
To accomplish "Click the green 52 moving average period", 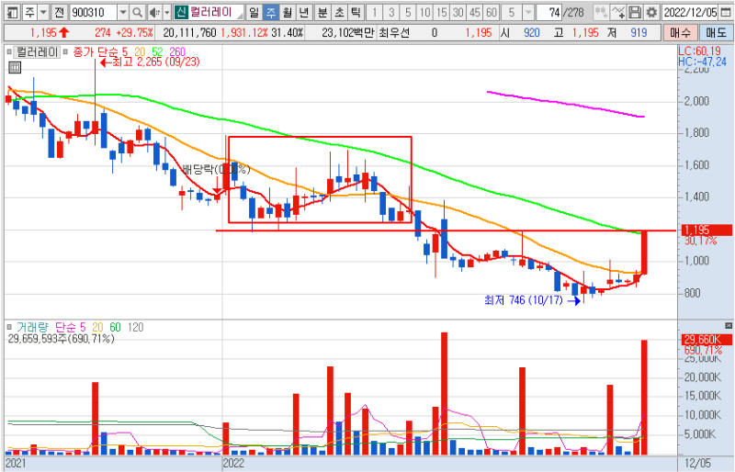I will pyautogui.click(x=157, y=52).
